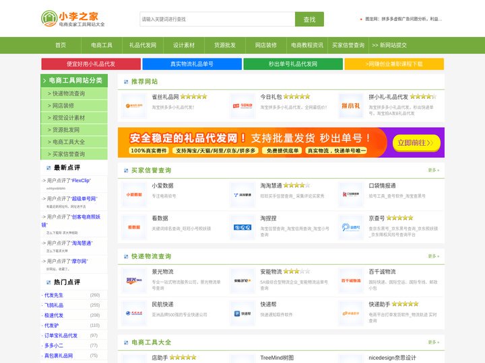Open the 设计素材 nav item
The width and height of the screenshot is (485, 363).
click(184, 45)
